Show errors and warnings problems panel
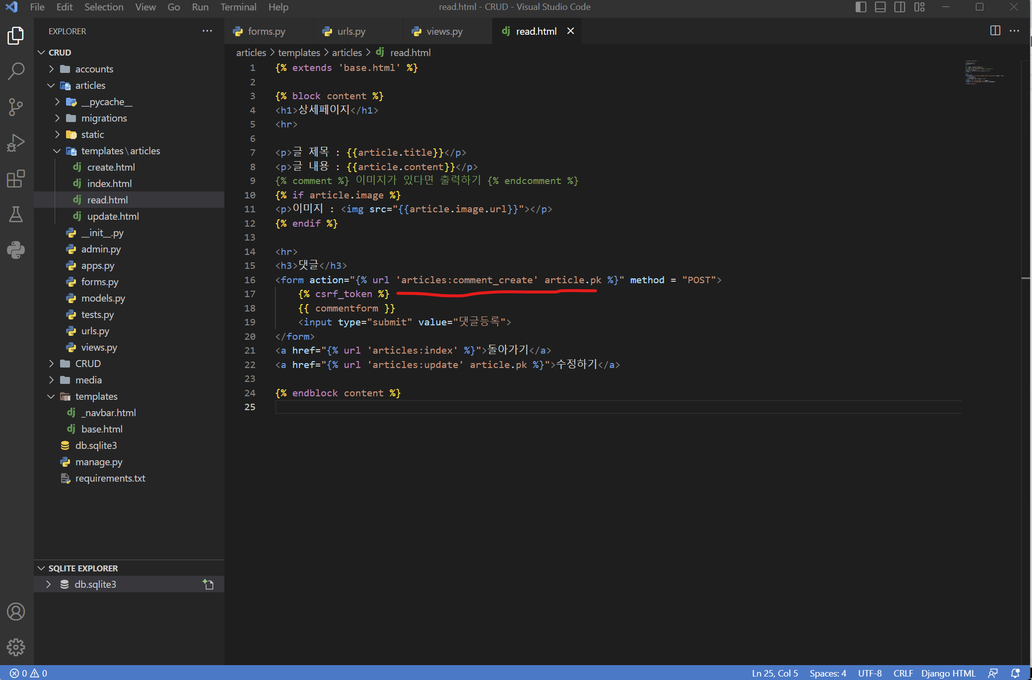The height and width of the screenshot is (680, 1032). pos(28,673)
